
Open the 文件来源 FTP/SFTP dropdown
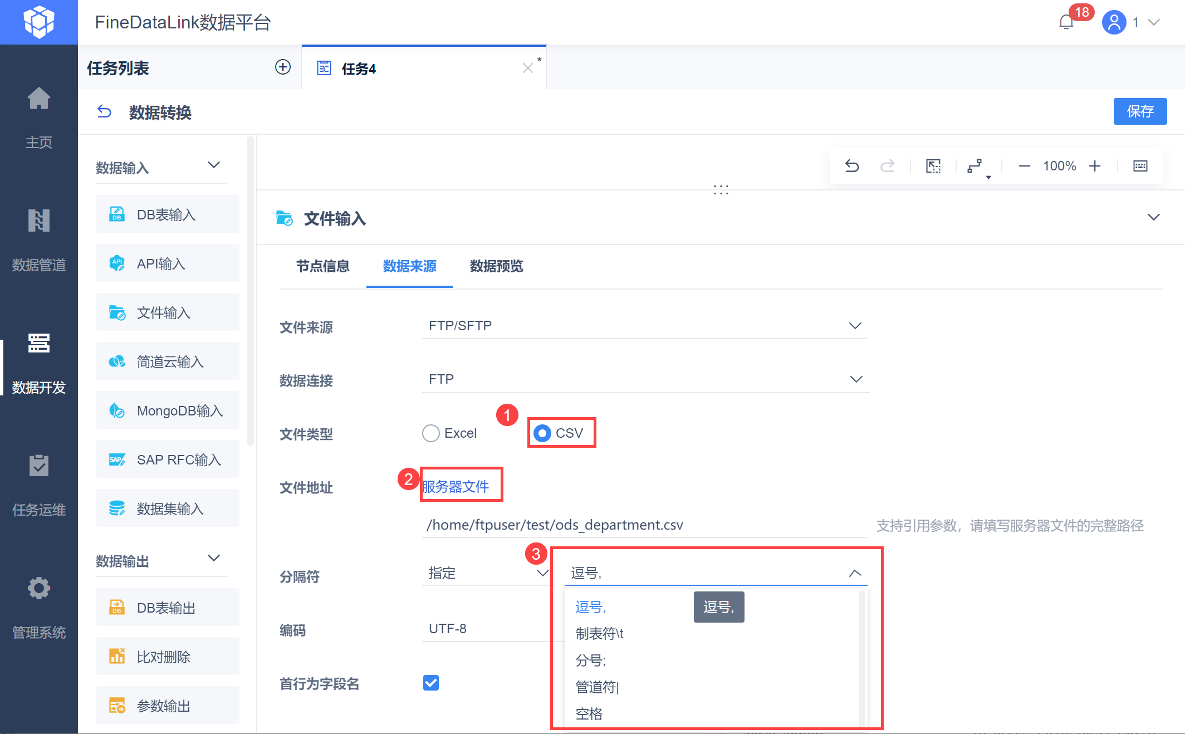[644, 326]
